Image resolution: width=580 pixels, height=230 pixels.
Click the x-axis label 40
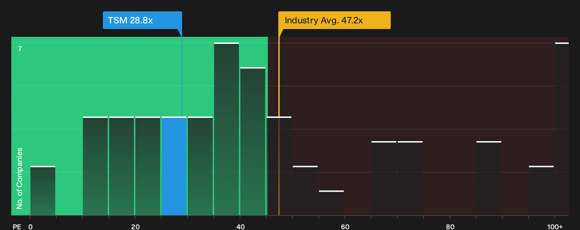pyautogui.click(x=240, y=226)
